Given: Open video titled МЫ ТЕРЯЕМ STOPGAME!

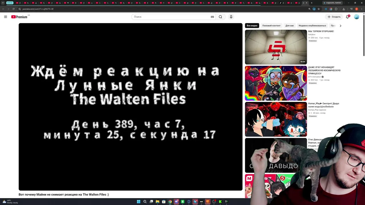Looking at the screenshot, I should pos(321,31).
